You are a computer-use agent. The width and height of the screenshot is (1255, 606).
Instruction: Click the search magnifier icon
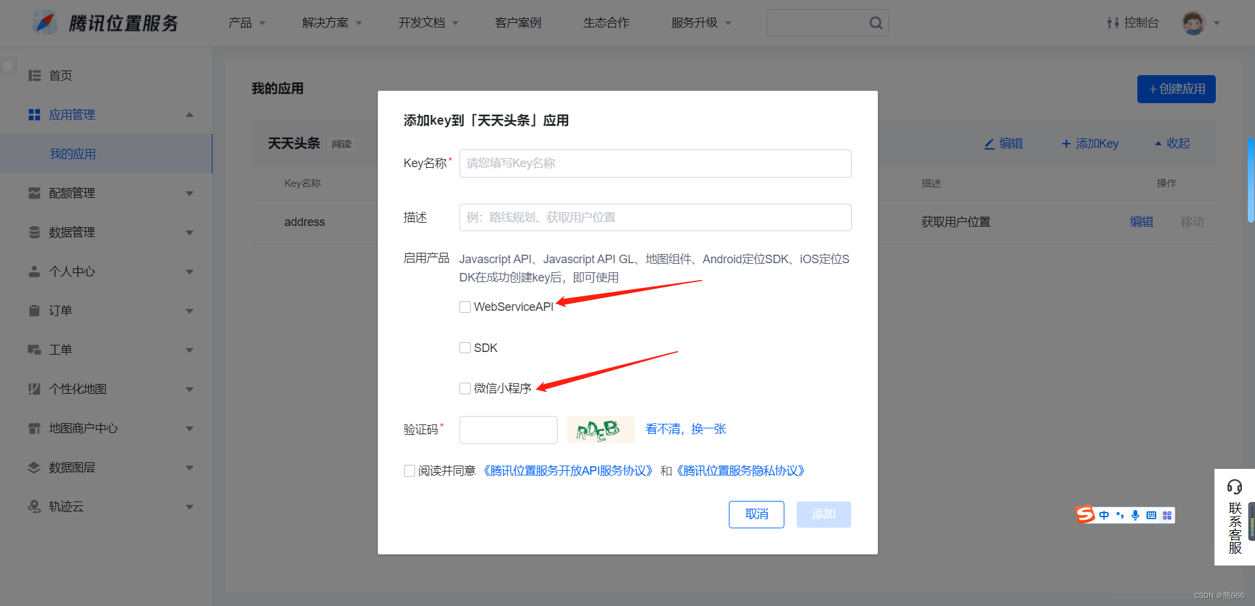pyautogui.click(x=876, y=23)
